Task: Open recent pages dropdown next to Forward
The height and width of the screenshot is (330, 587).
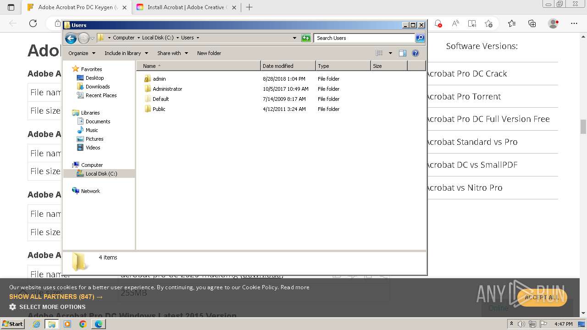Action: 93,38
